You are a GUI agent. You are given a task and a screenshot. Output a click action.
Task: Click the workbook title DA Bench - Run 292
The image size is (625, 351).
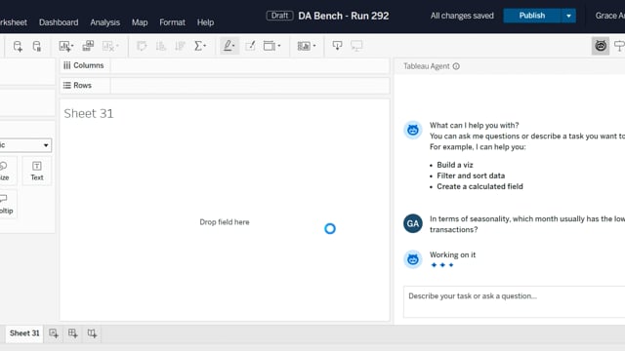pos(343,16)
